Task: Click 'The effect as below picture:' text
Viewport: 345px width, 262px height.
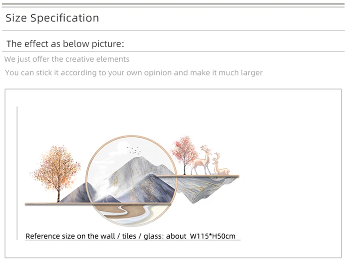Action: point(65,44)
